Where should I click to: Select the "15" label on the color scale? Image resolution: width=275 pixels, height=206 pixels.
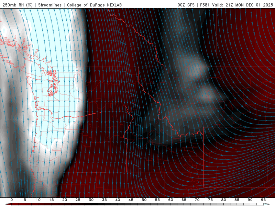pyautogui.click(x=51, y=200)
